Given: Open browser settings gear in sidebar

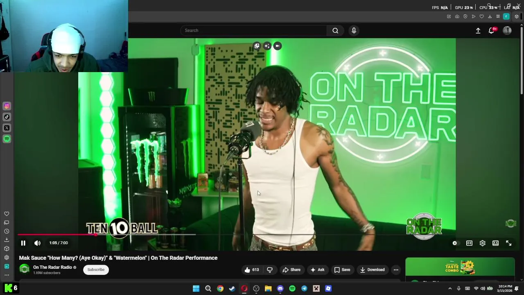Looking at the screenshot, I should 7,257.
